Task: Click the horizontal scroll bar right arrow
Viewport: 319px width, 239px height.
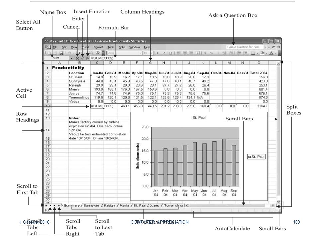Action: (272, 206)
